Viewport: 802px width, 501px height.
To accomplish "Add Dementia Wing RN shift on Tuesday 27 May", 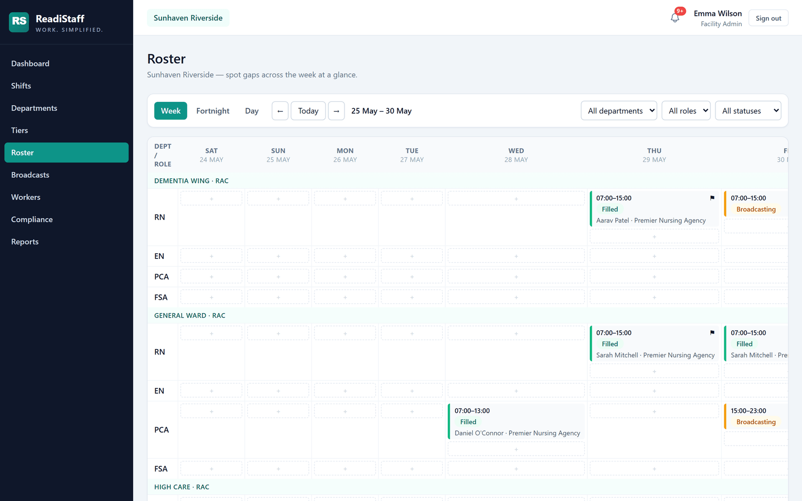I will (412, 198).
